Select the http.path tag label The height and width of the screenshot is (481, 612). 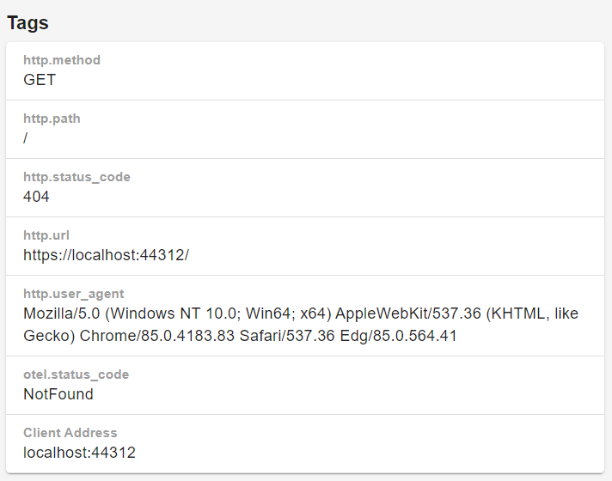click(52, 119)
